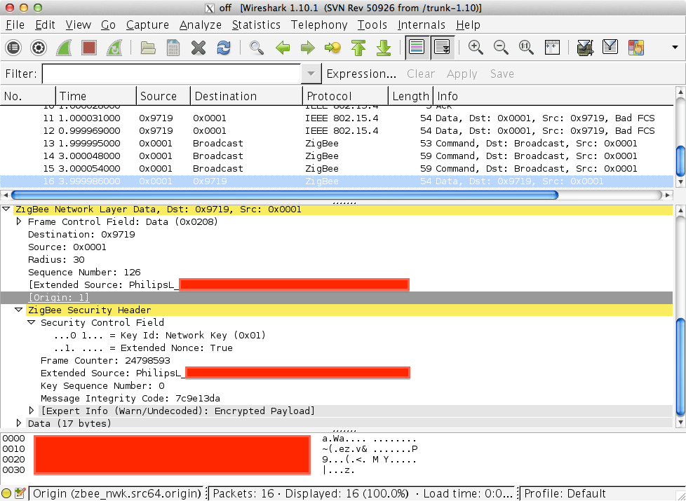The width and height of the screenshot is (686, 501).
Task: Select the Sequence Number: 126 line
Action: [x=84, y=273]
